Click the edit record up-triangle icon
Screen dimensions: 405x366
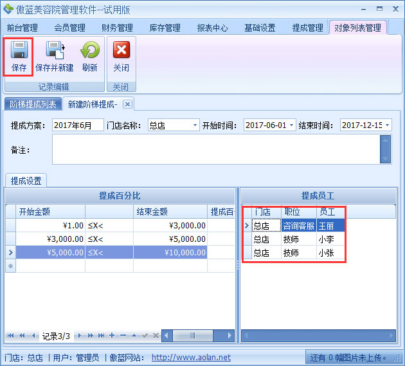point(134,336)
